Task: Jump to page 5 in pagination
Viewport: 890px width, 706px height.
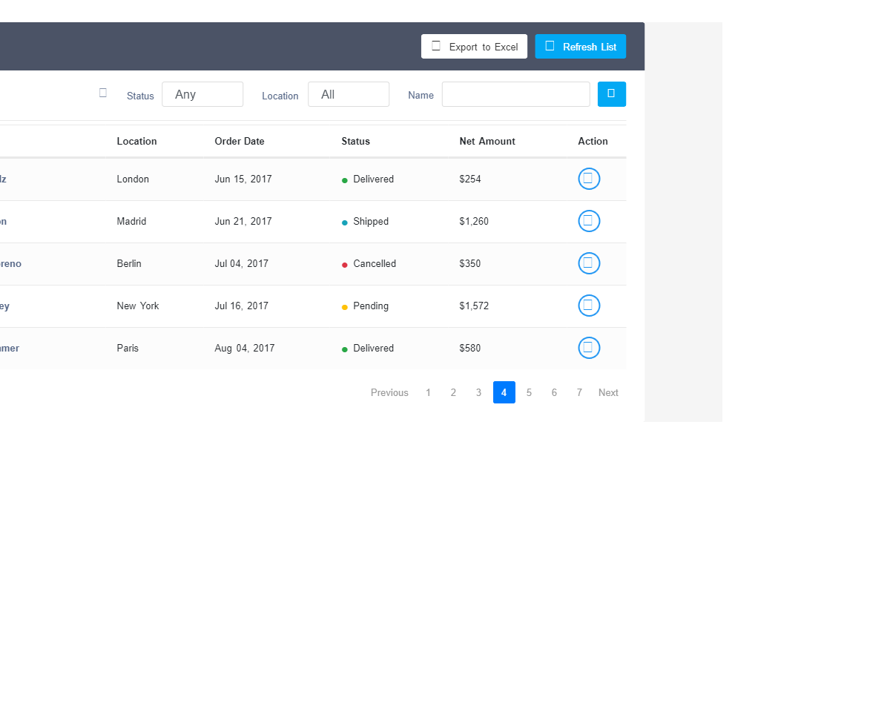Action: [x=529, y=392]
